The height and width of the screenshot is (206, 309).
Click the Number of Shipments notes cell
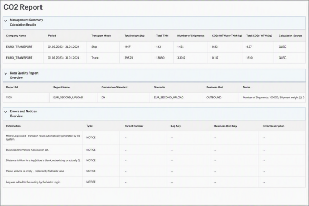(x=273, y=98)
